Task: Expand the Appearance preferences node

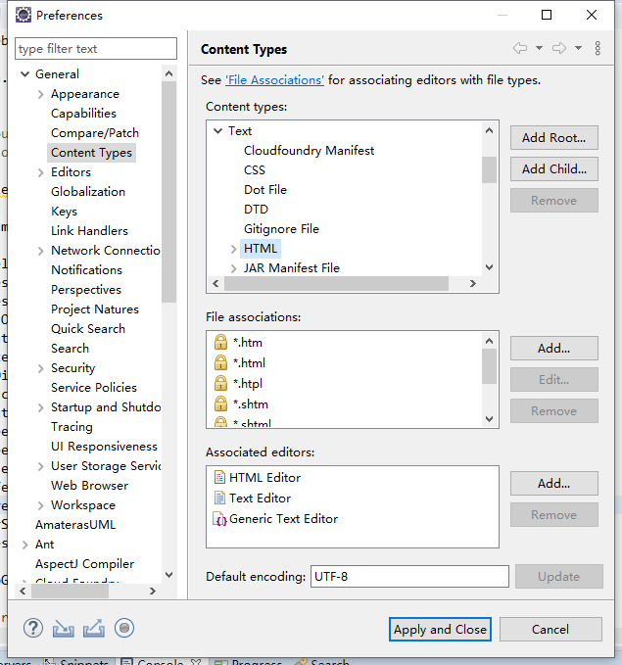Action: [x=40, y=94]
